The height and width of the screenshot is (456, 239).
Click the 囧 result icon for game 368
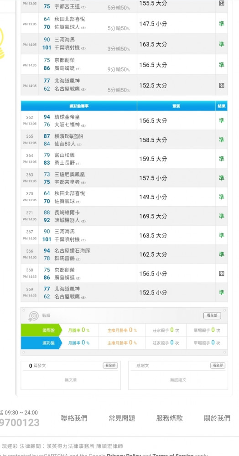(222, 273)
